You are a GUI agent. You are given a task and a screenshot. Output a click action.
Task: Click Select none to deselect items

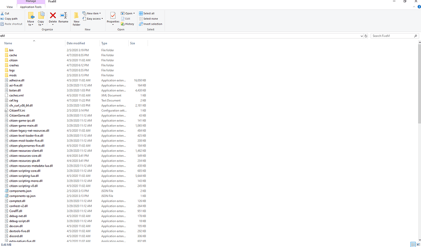click(148, 18)
